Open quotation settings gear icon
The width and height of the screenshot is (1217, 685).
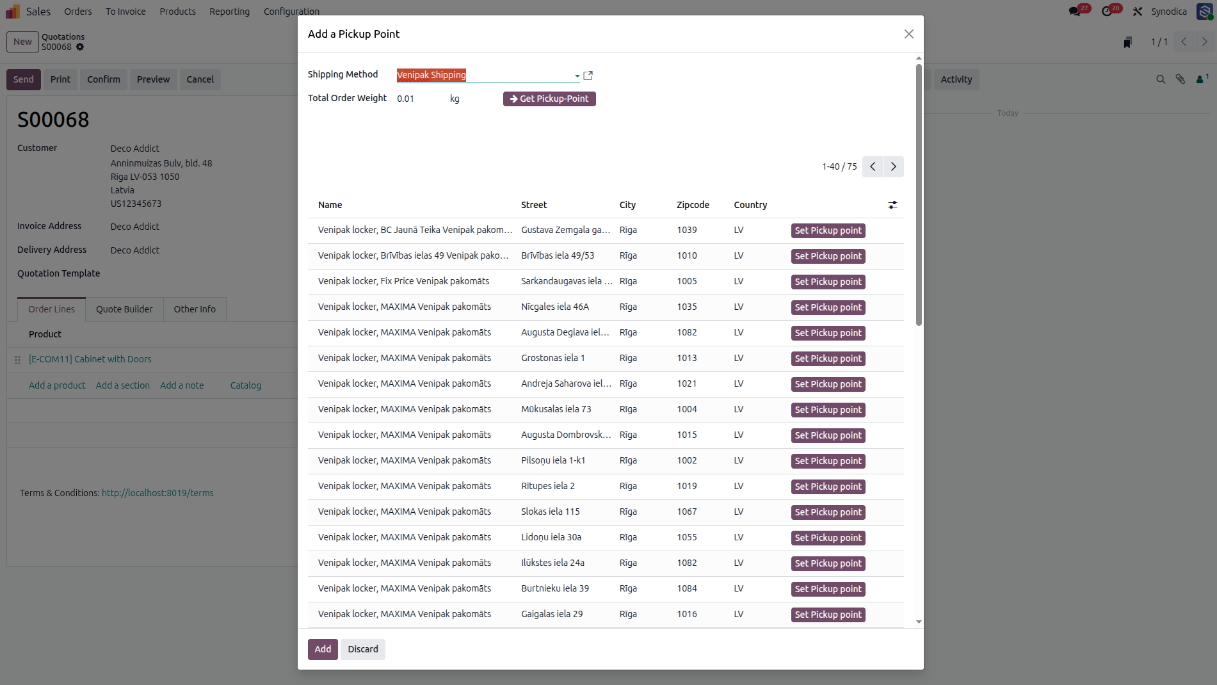(80, 47)
